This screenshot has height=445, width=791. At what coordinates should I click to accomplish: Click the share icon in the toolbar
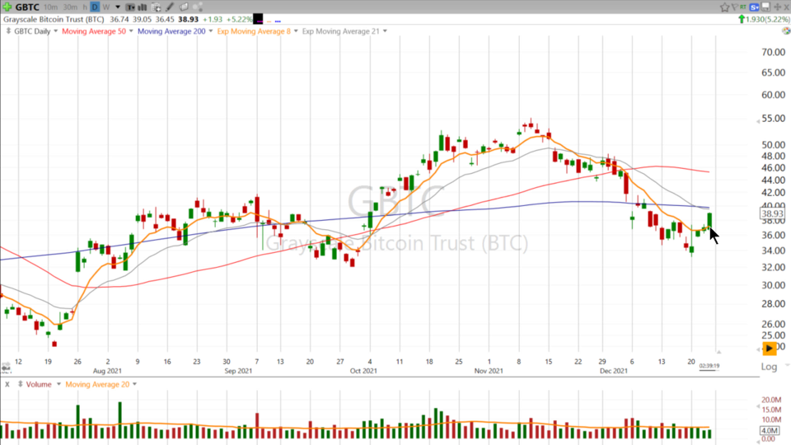pos(198,7)
